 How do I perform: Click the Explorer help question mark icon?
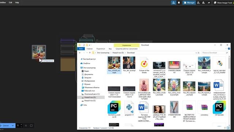click(229, 49)
